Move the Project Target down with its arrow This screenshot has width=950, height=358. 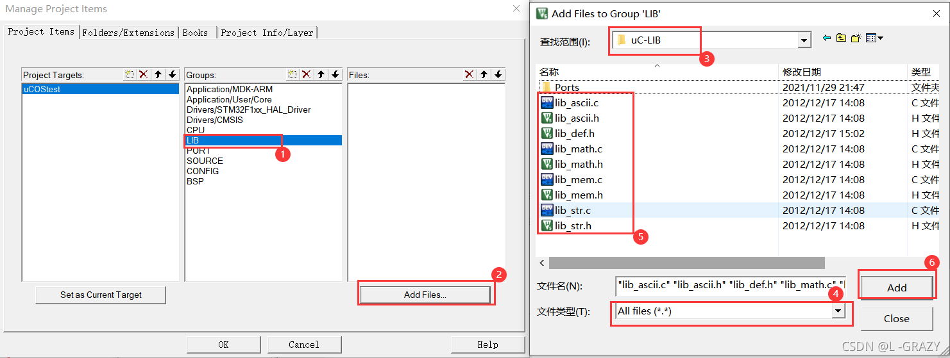[x=172, y=75]
